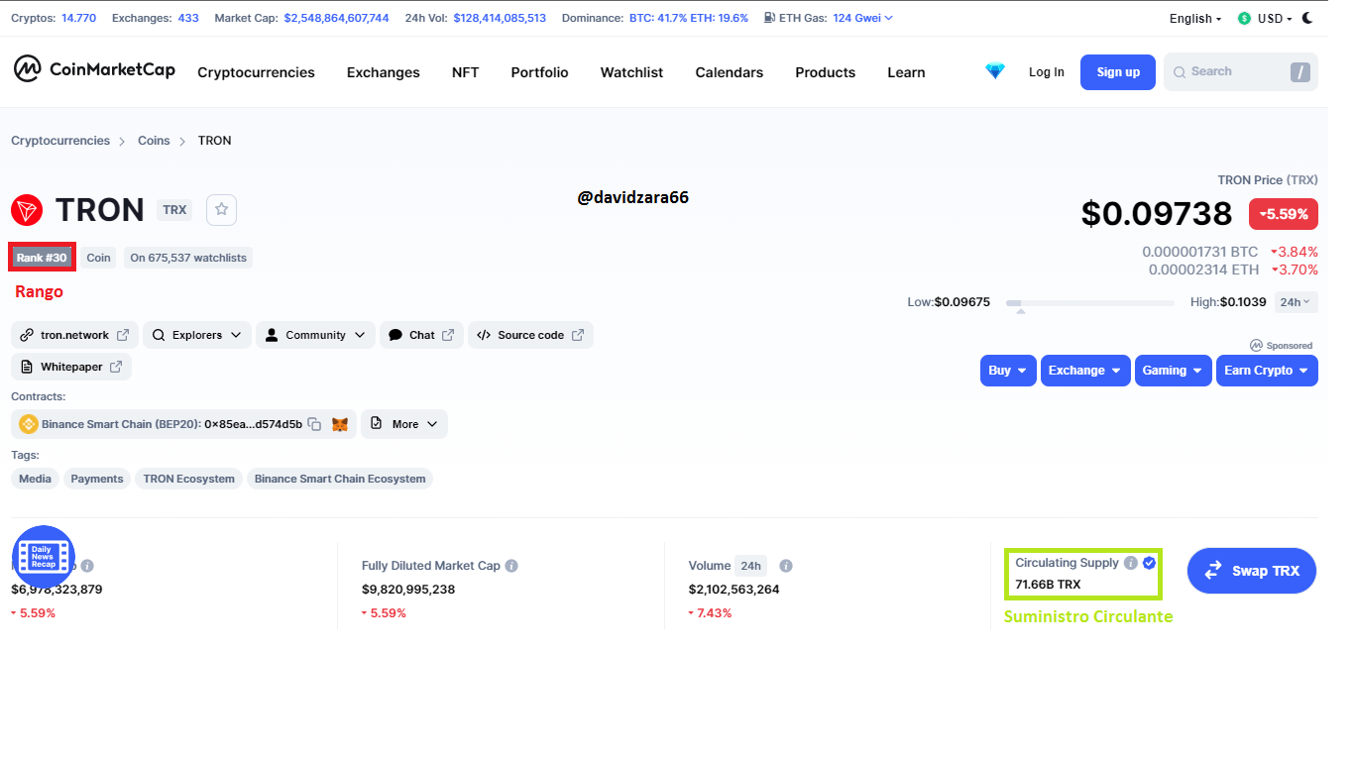
Task: Open the NFT menu
Action: [465, 72]
